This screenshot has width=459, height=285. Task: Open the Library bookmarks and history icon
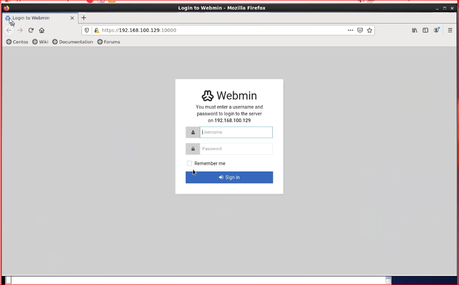pos(415,30)
